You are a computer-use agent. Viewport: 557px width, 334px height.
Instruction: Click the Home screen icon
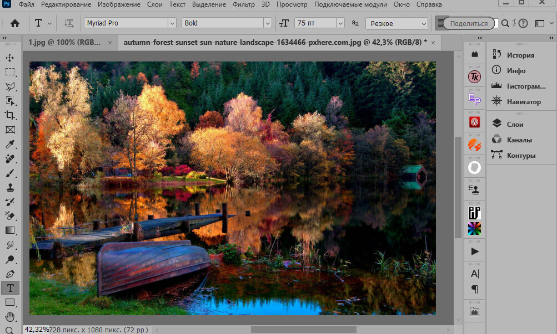pyautogui.click(x=15, y=23)
